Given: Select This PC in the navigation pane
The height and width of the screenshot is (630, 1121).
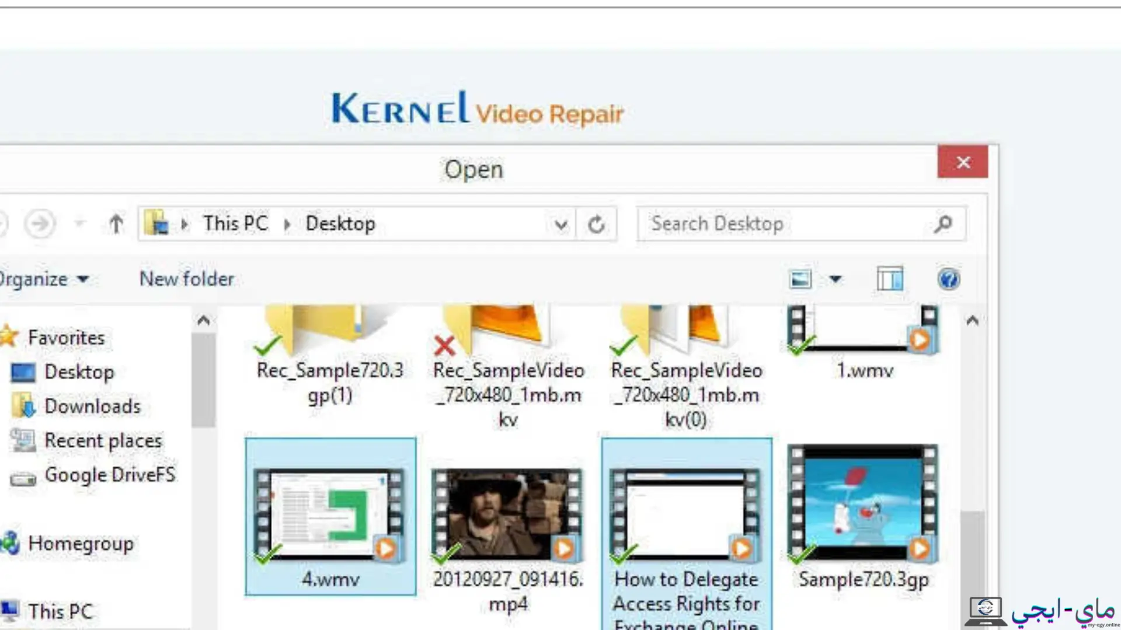Looking at the screenshot, I should pyautogui.click(x=61, y=611).
